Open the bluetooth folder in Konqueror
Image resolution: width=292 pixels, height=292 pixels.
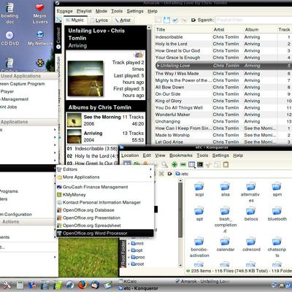coord(277,214)
